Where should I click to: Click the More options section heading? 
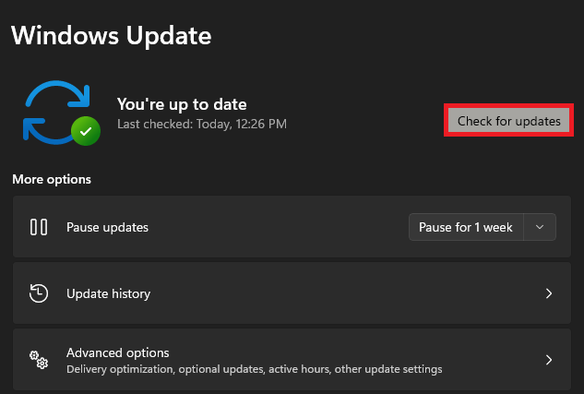point(52,179)
